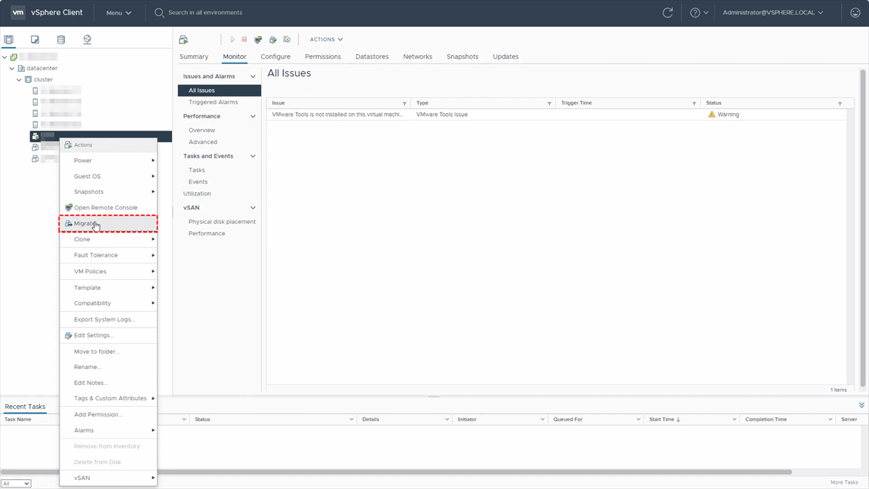Click the smiley feedback icon
Screen dimensions: 869x489
coord(855,13)
